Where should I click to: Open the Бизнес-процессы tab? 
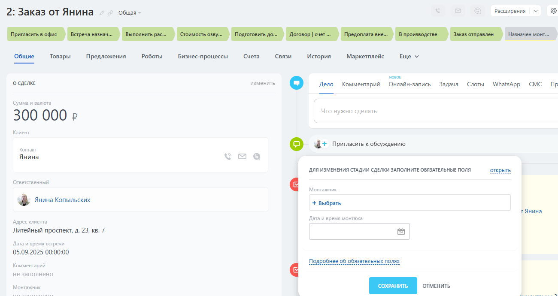(203, 56)
